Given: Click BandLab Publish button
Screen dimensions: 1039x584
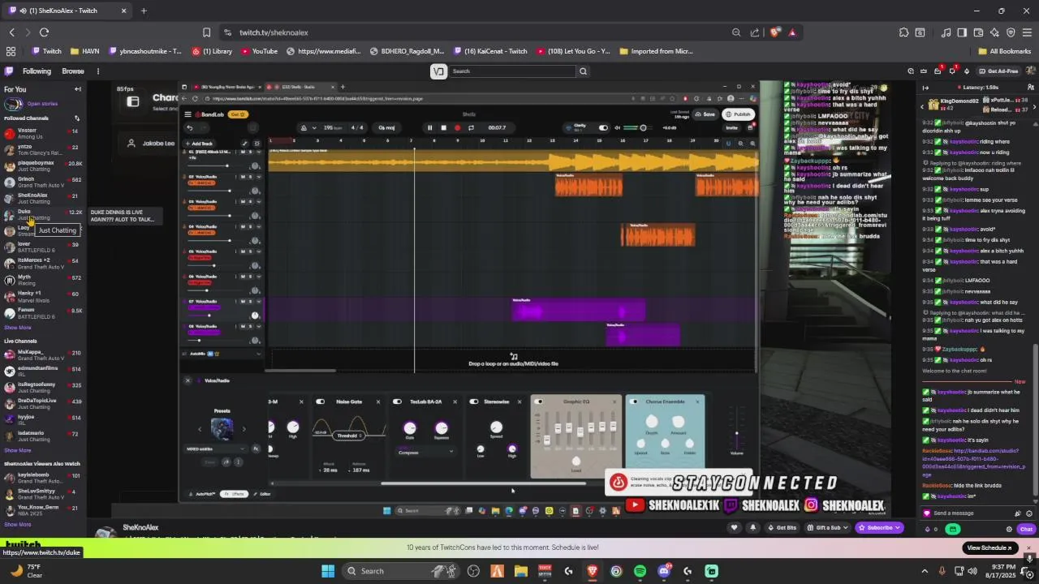Looking at the screenshot, I should 739,114.
